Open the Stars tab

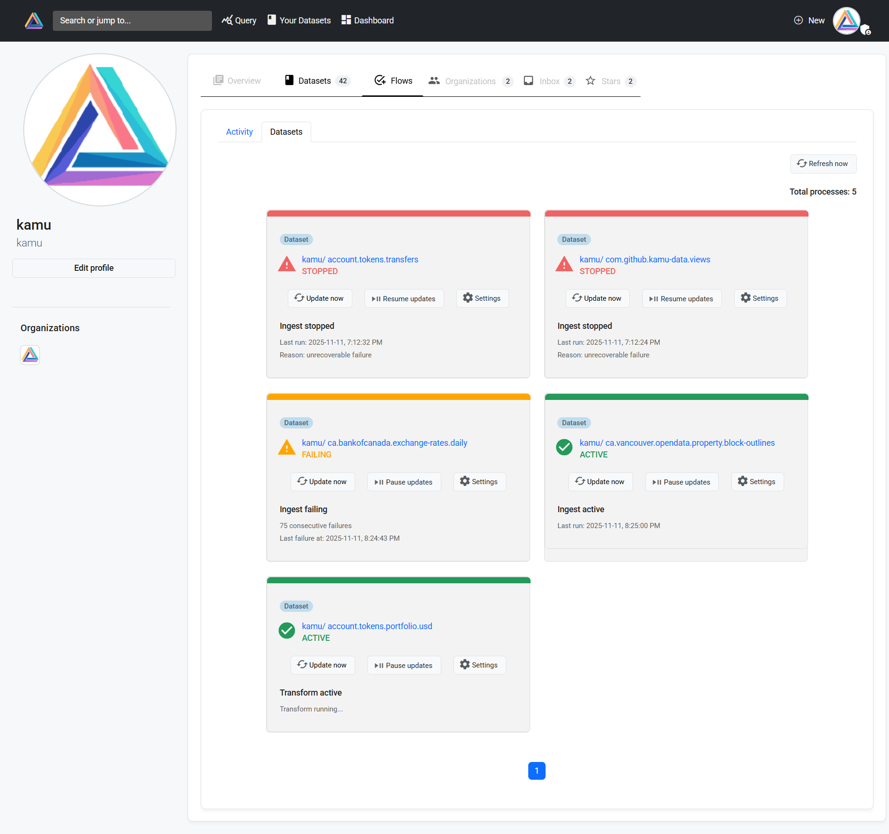click(x=611, y=81)
